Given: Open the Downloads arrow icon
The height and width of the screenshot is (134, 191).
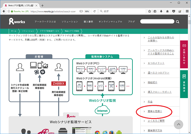Looking at the screenshot, I should coord(161,11).
